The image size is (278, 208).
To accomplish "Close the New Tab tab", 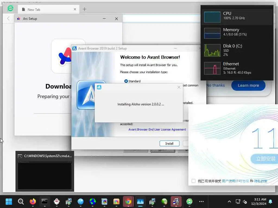I will point(75,9).
